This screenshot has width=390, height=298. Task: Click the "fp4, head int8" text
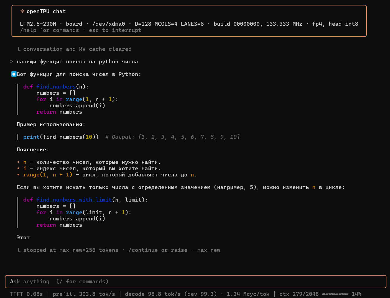click(x=335, y=24)
